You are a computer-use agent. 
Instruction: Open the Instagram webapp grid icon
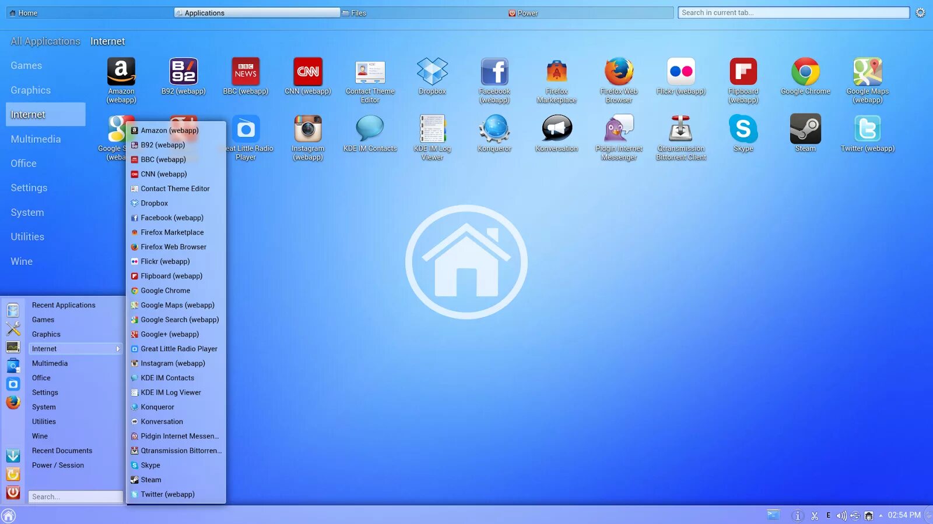308,129
